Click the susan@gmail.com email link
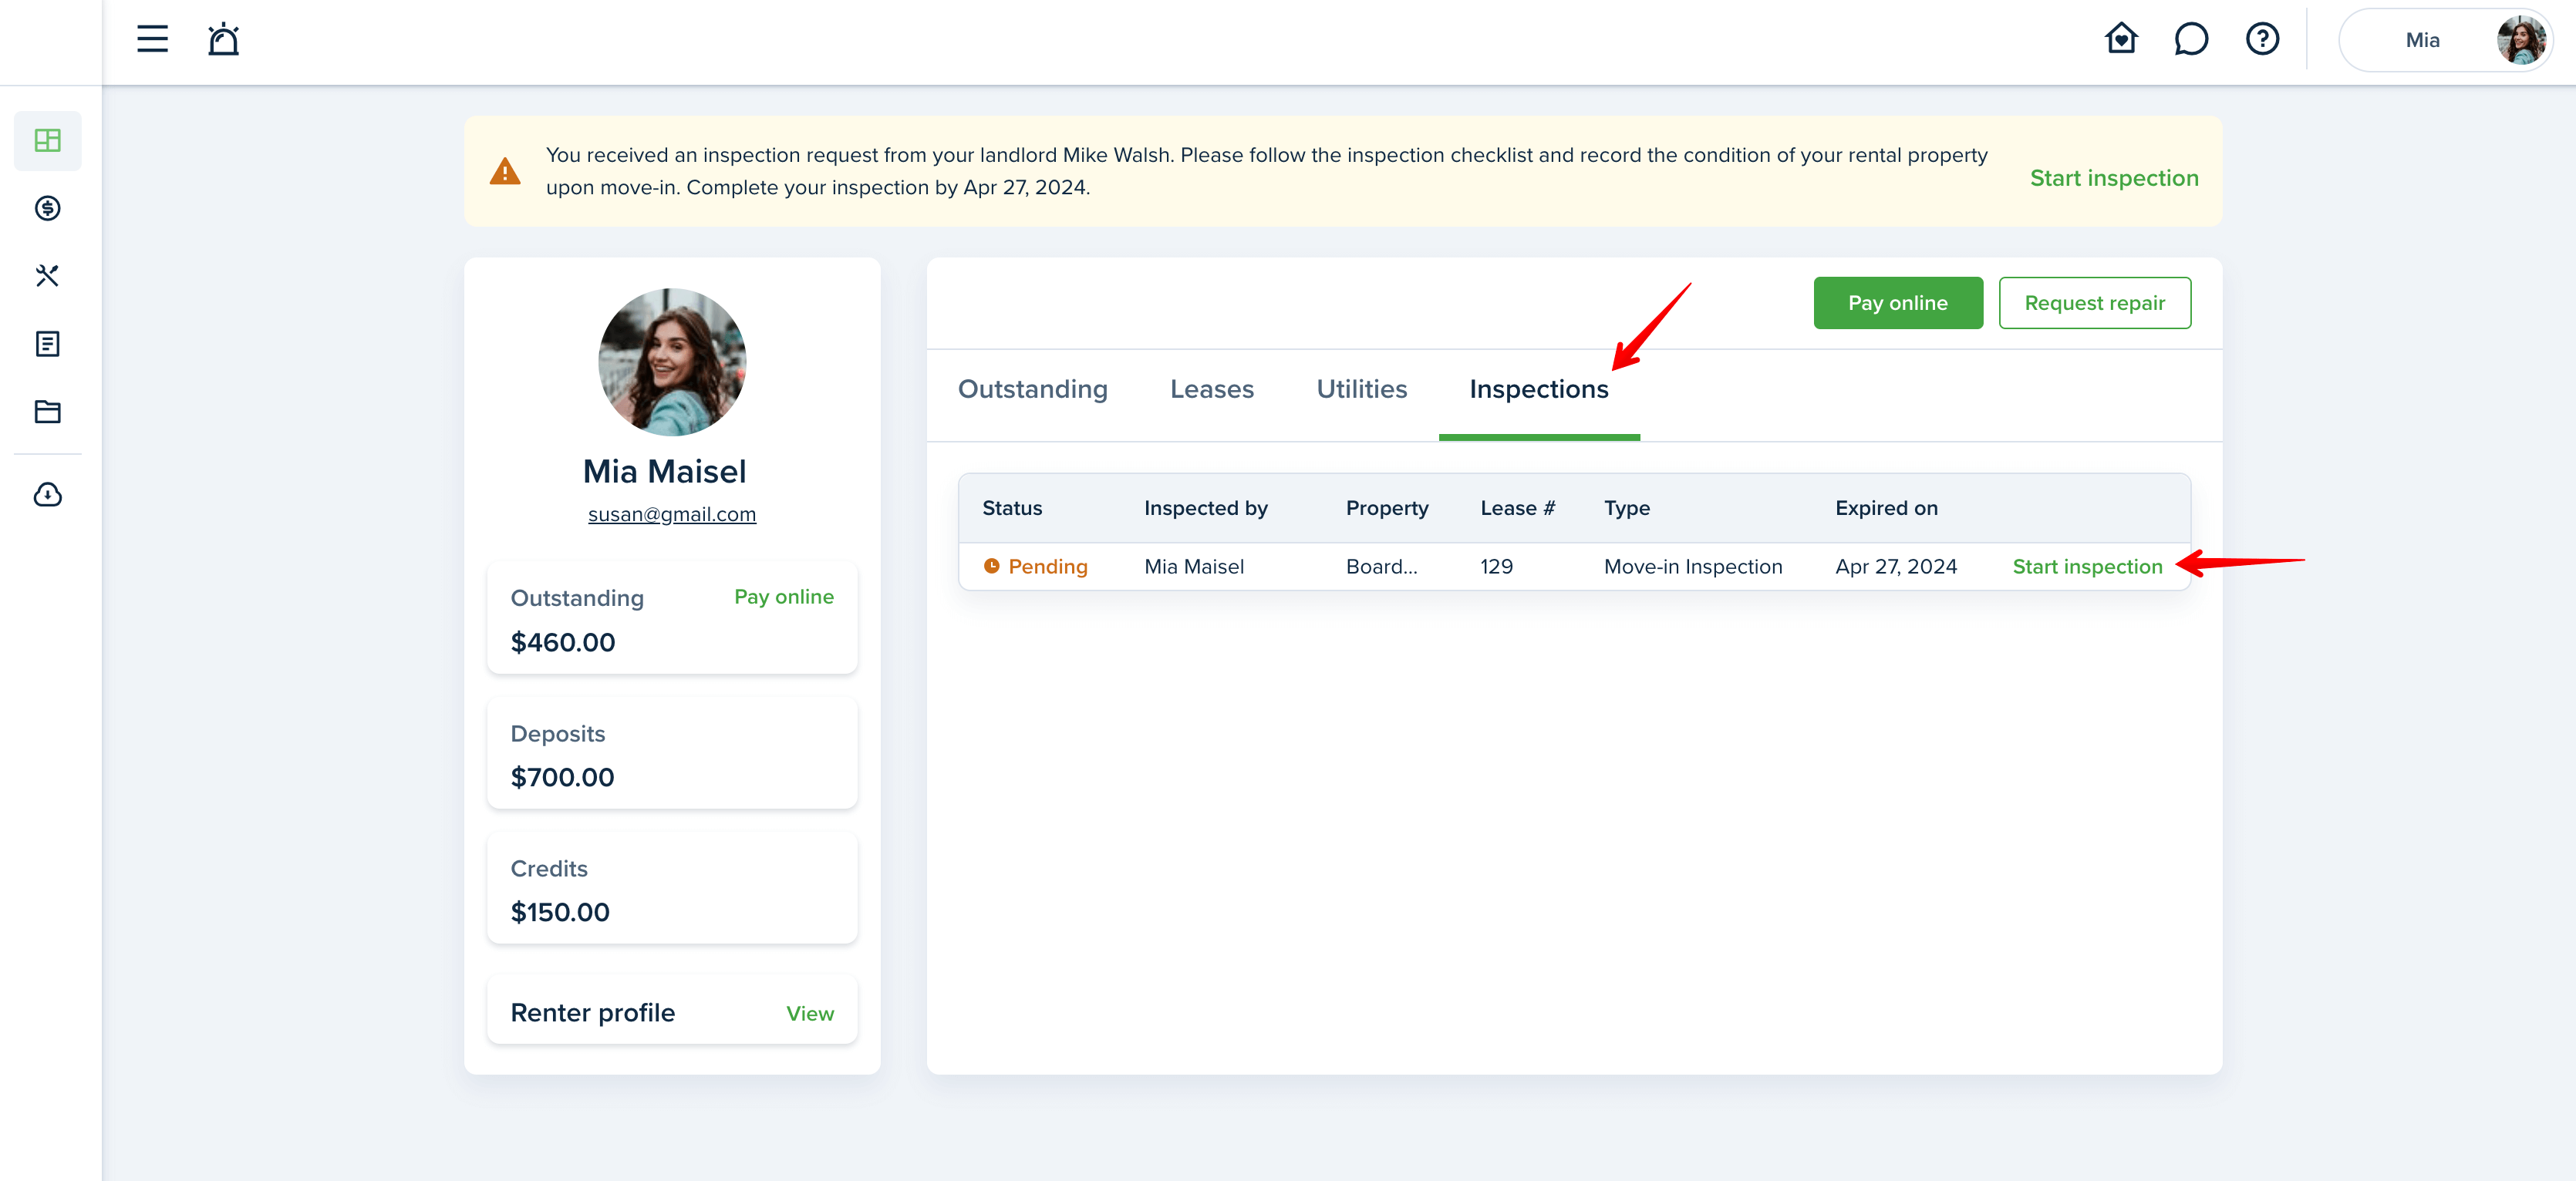Image resolution: width=2576 pixels, height=1181 pixels. coord(671,513)
